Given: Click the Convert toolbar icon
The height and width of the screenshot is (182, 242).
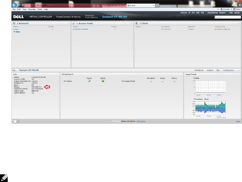Looking at the screenshot, I should point(222,9).
